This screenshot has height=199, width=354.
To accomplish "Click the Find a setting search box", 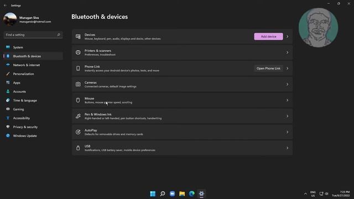I will click(x=33, y=35).
